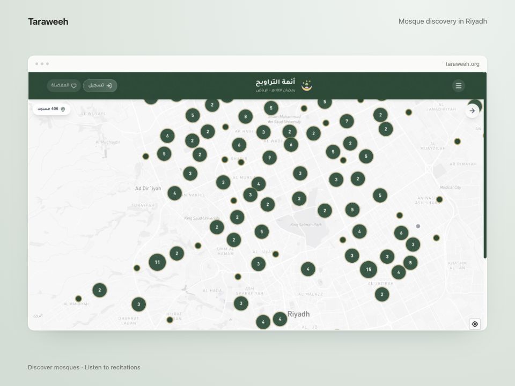Click the right arrow button on the map

472,111
